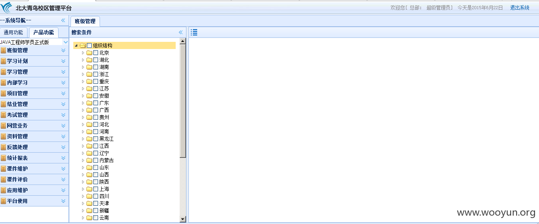The height and width of the screenshot is (224, 539).
Task: Click the book icon beside 学习管理
Action: [x=4, y=72]
